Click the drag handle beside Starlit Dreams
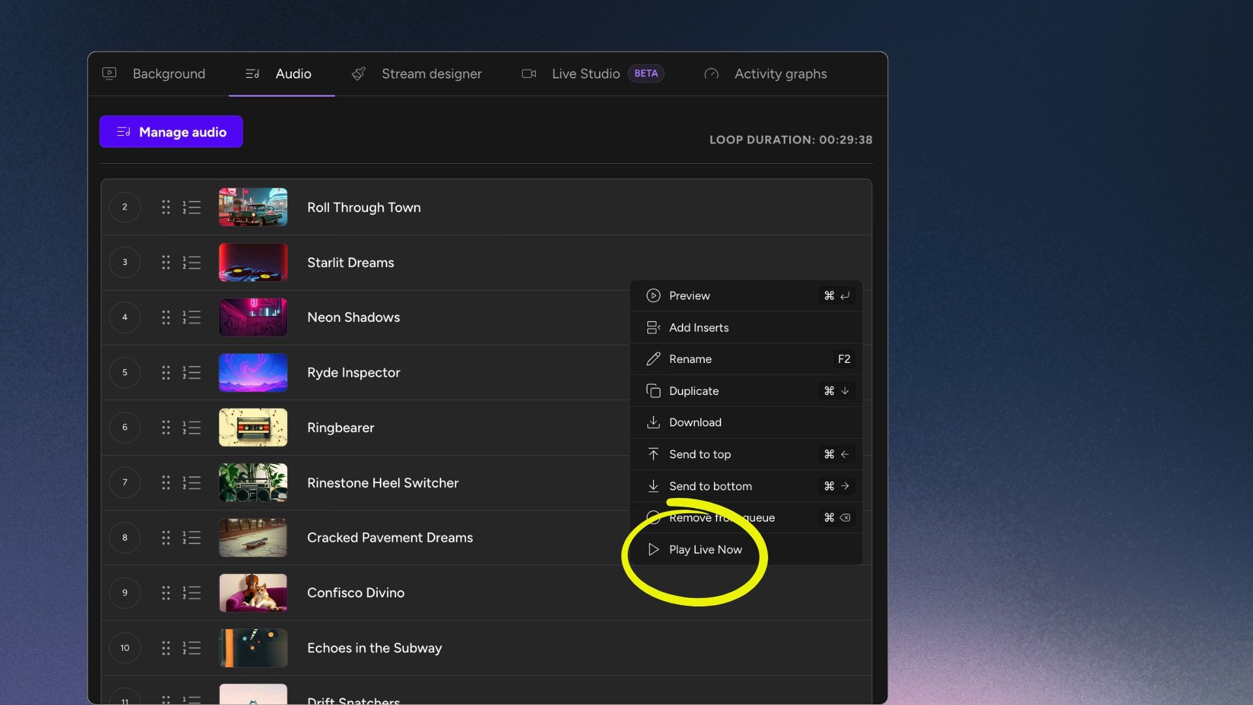The width and height of the screenshot is (1253, 705). [x=166, y=262]
